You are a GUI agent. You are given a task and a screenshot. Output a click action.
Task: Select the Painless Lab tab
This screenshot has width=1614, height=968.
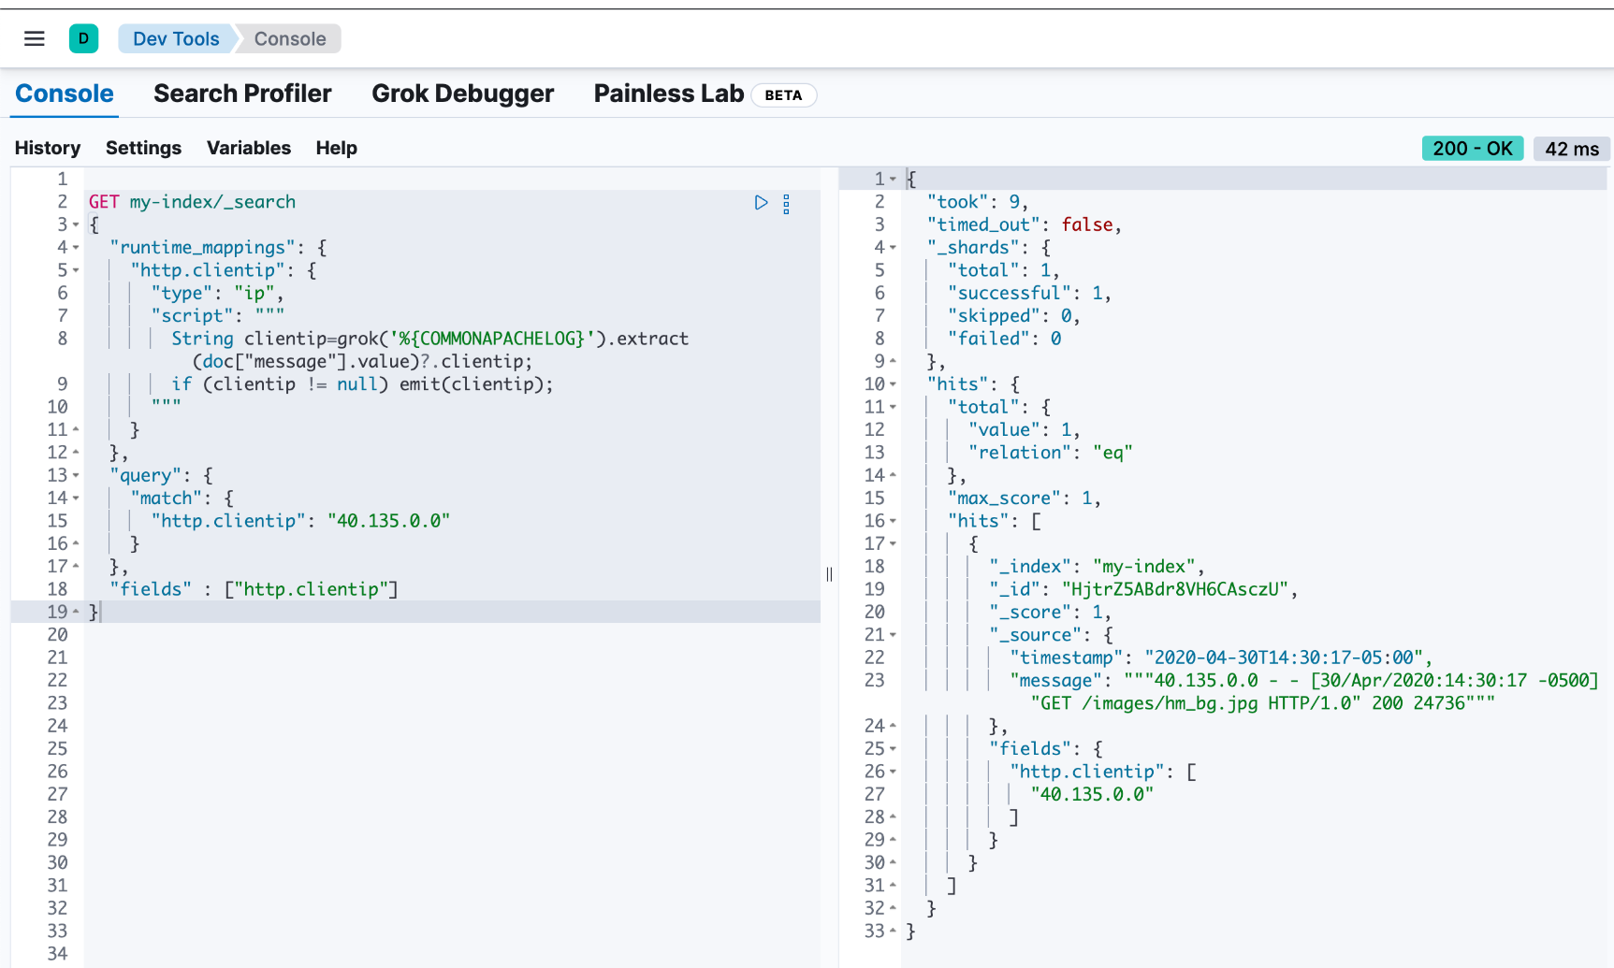[669, 94]
